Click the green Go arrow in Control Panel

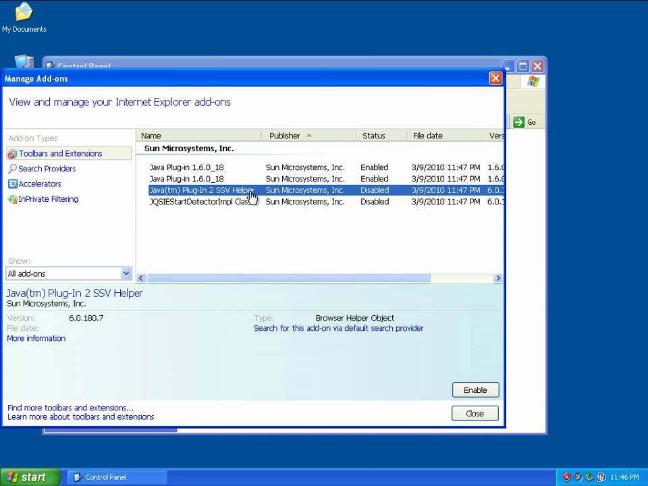coord(518,122)
